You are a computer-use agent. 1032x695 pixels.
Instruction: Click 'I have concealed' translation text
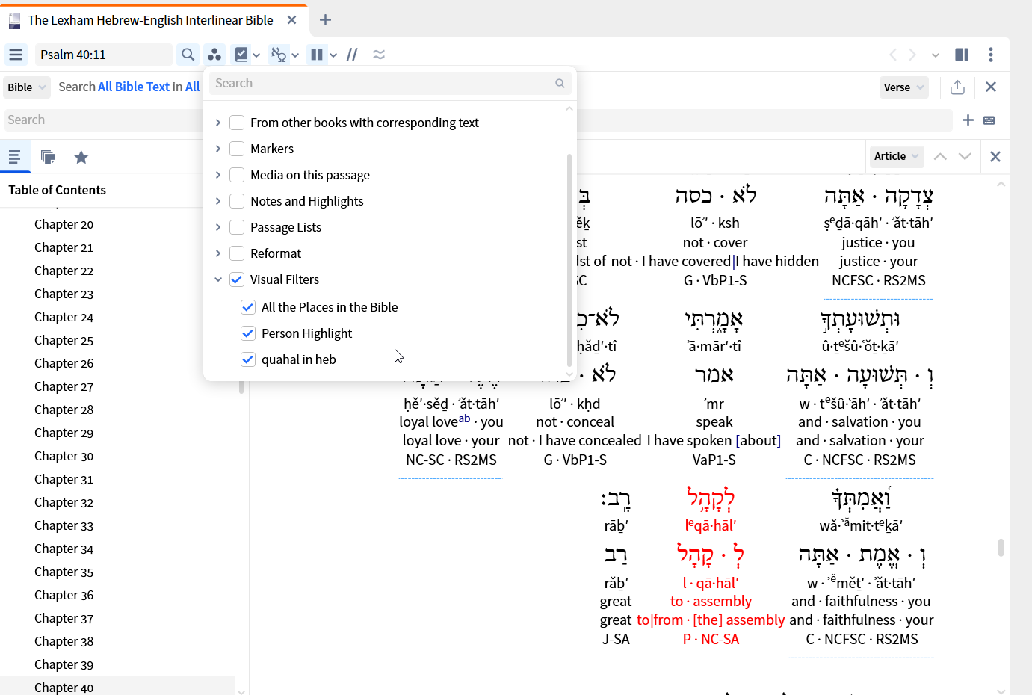tap(590, 440)
